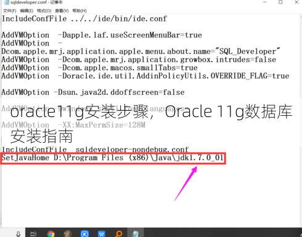Open the 帮助(H) menu
302x237 pixels.
coord(80,10)
